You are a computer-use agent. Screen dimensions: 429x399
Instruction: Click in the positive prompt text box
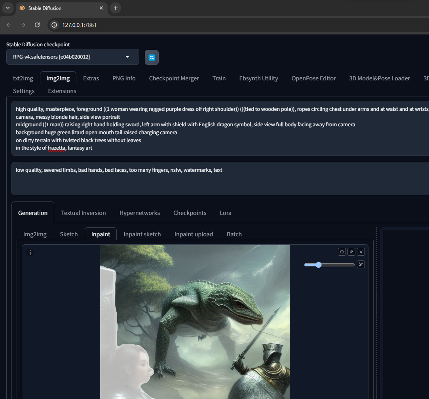[x=220, y=128]
